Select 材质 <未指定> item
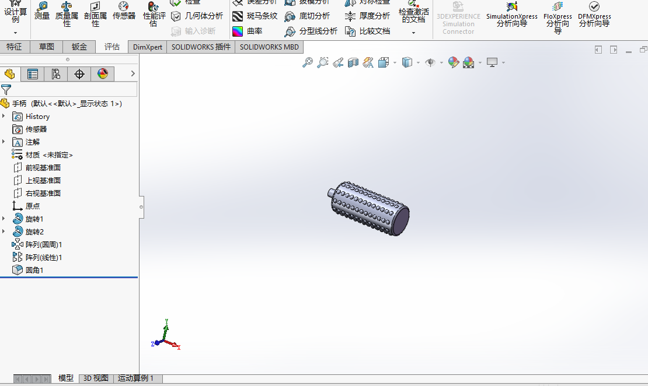The width and height of the screenshot is (648, 386). 43,155
